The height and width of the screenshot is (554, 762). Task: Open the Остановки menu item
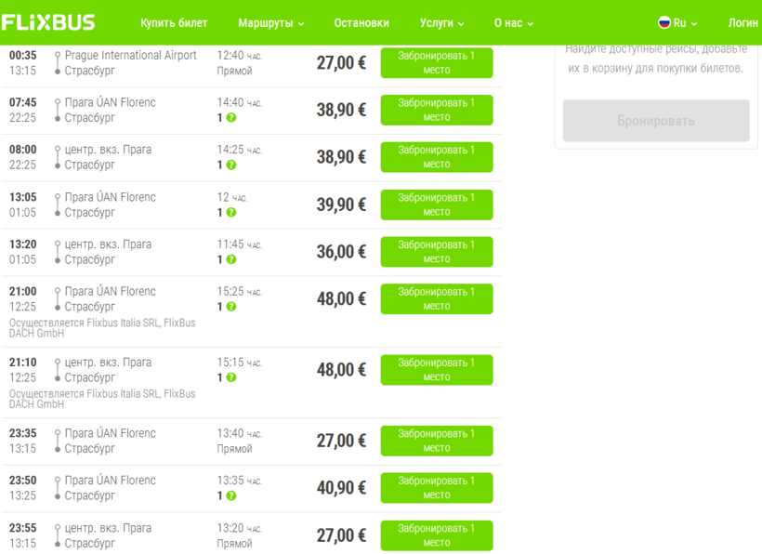[361, 23]
